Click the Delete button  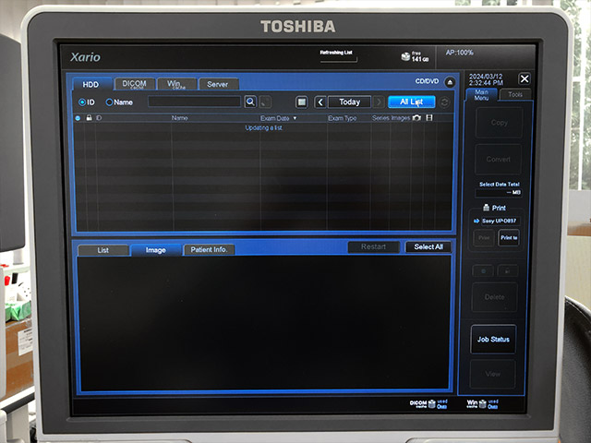[x=494, y=297]
